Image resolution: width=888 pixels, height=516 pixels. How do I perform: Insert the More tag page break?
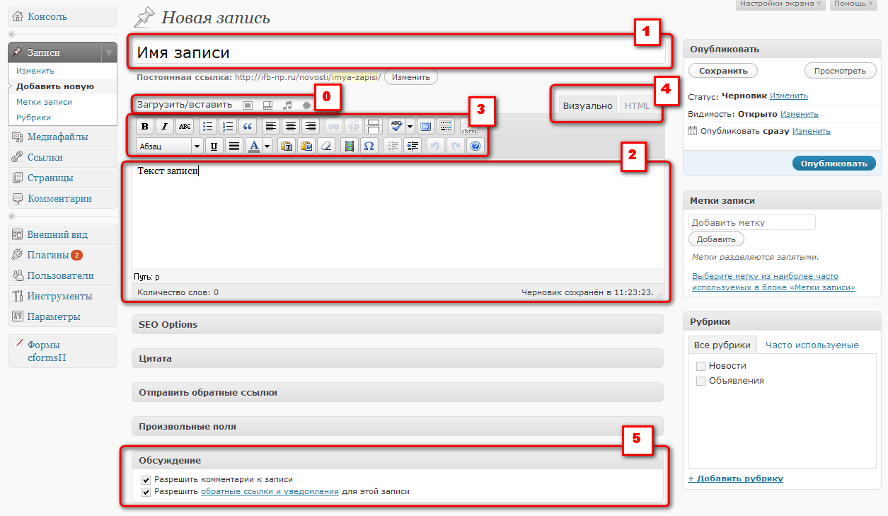[373, 127]
